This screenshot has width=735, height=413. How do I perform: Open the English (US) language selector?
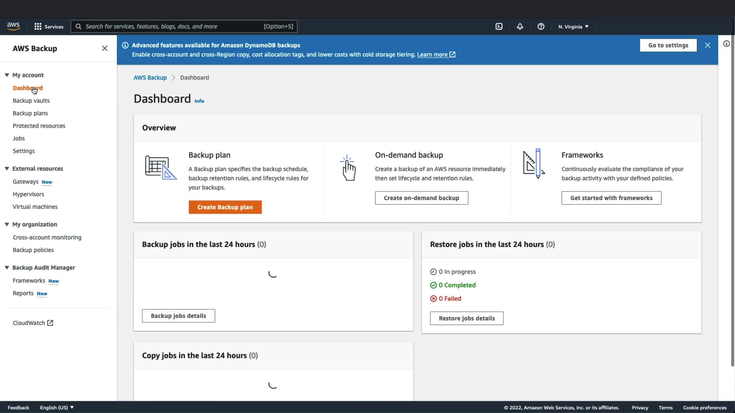click(x=57, y=408)
